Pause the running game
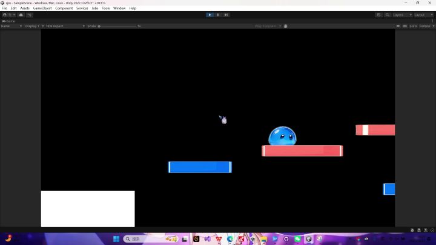 click(x=218, y=15)
